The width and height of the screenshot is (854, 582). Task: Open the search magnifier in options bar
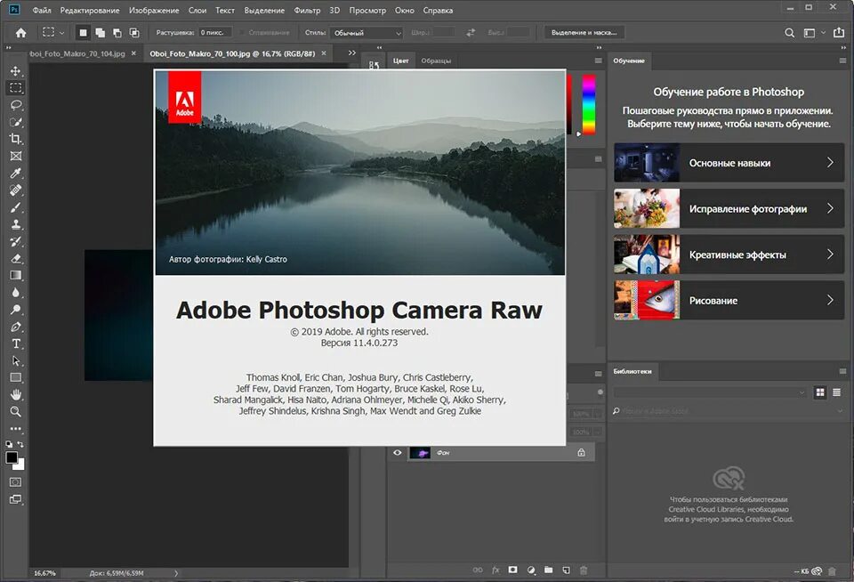click(789, 33)
